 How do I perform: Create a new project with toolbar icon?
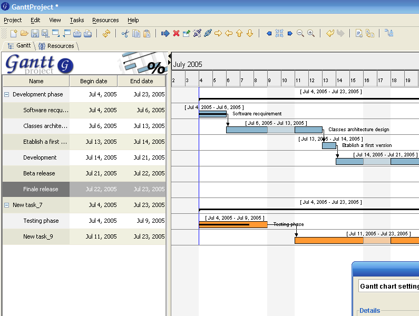point(14,33)
